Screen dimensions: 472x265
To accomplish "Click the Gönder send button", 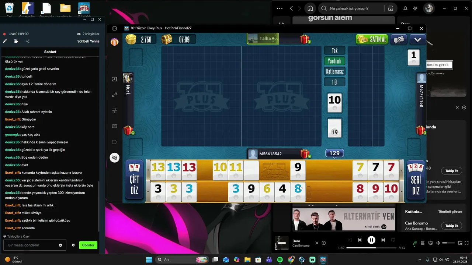I will [x=88, y=245].
